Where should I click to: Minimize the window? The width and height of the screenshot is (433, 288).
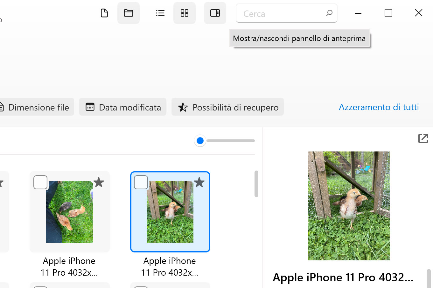pos(358,13)
